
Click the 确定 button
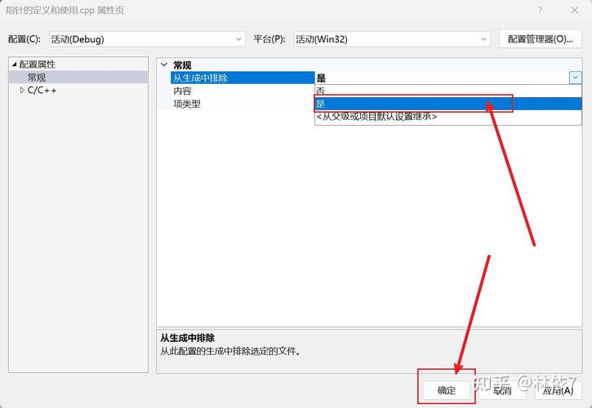447,390
